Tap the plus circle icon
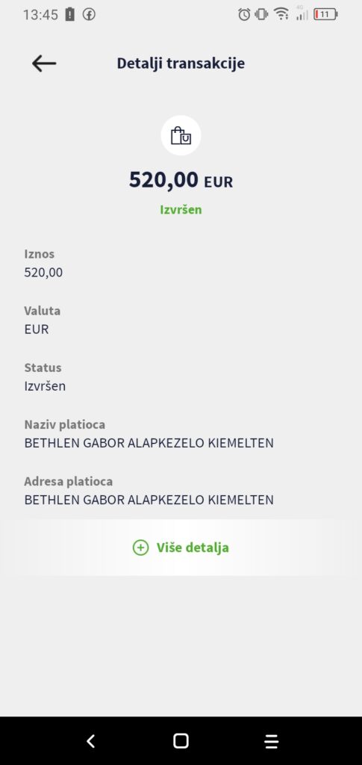 tap(140, 548)
